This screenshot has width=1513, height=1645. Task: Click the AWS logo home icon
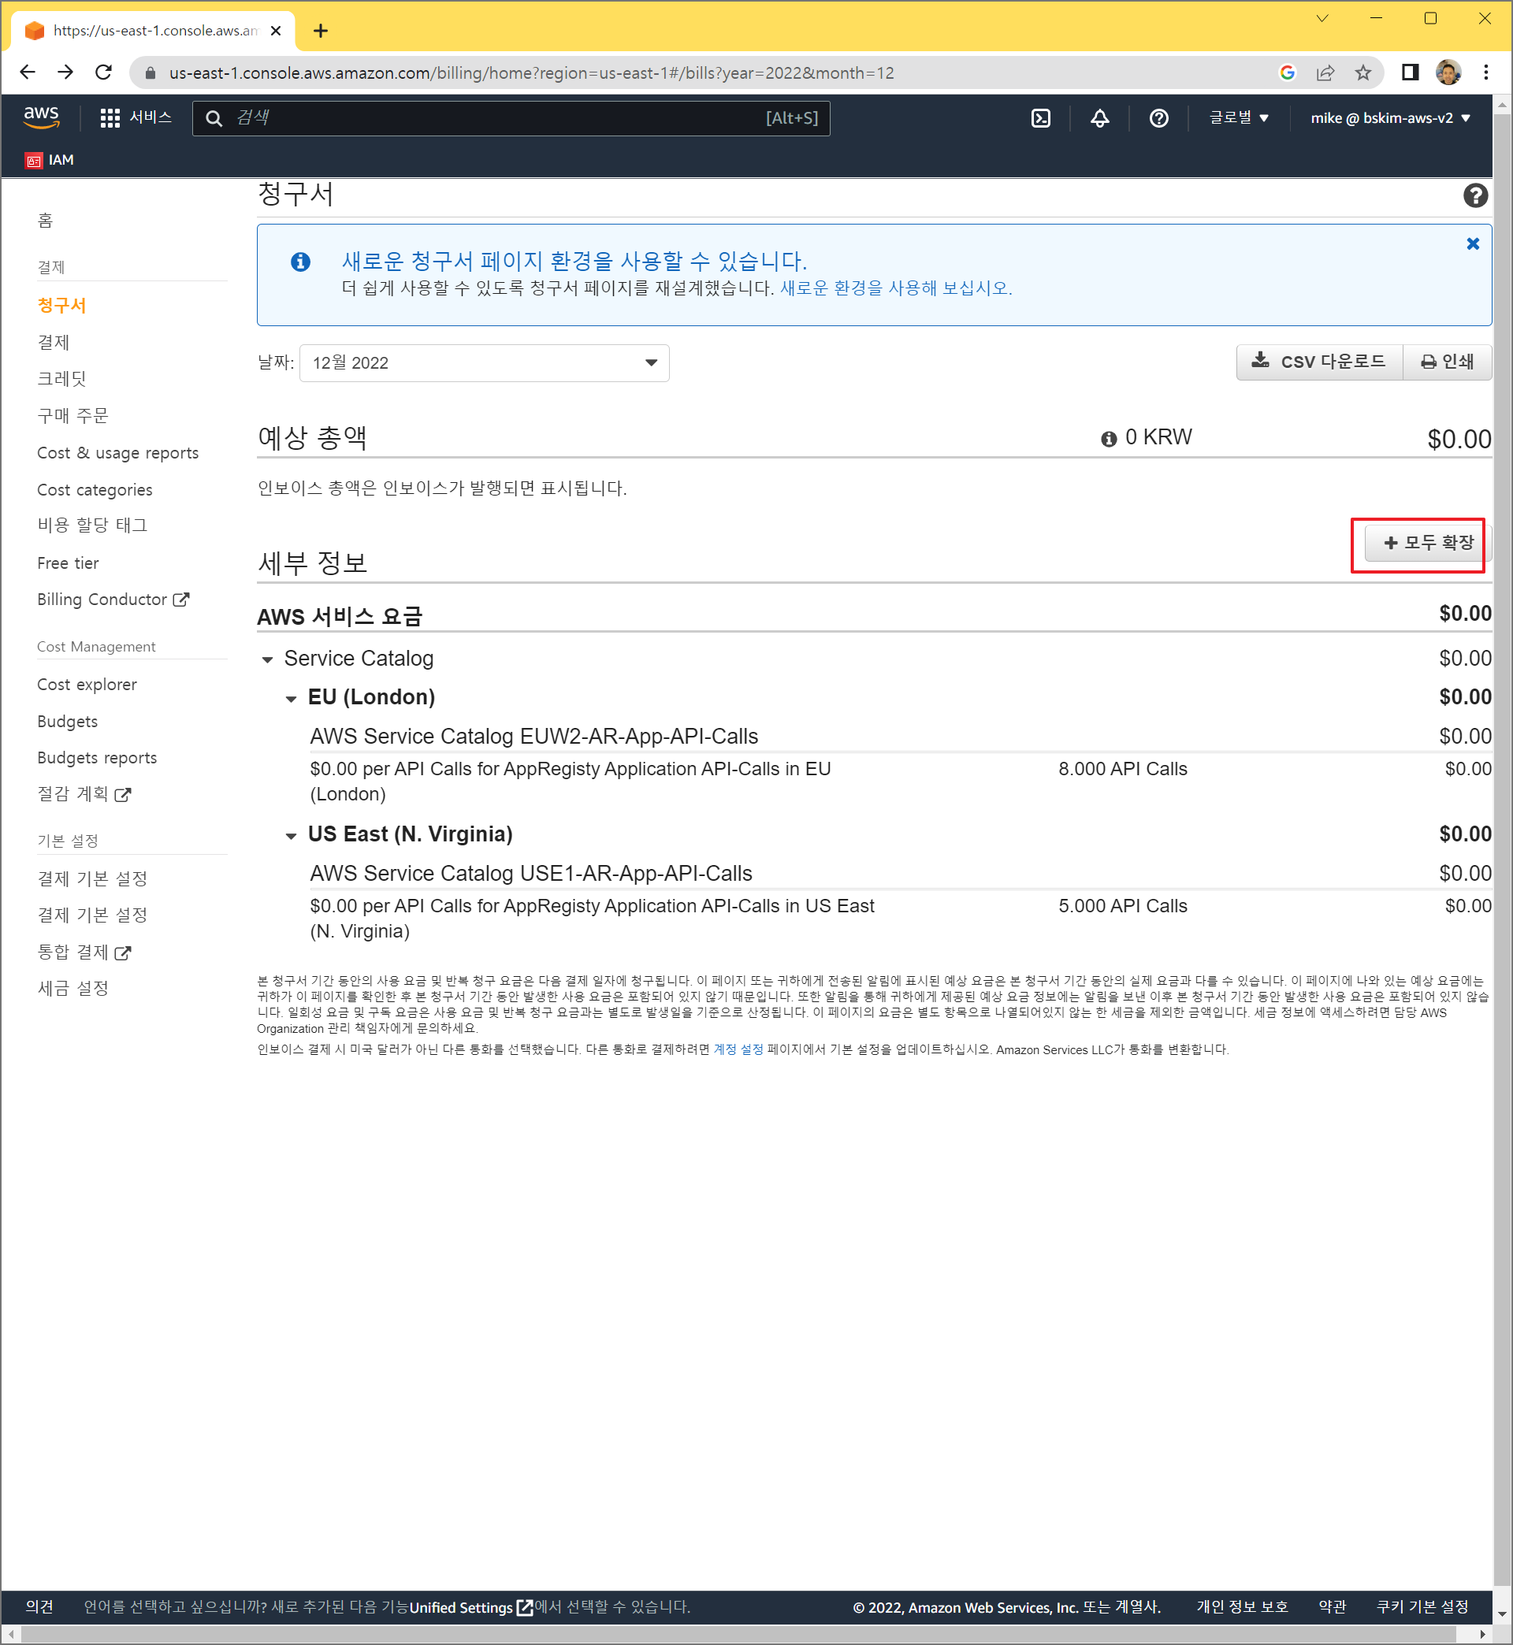(x=41, y=117)
